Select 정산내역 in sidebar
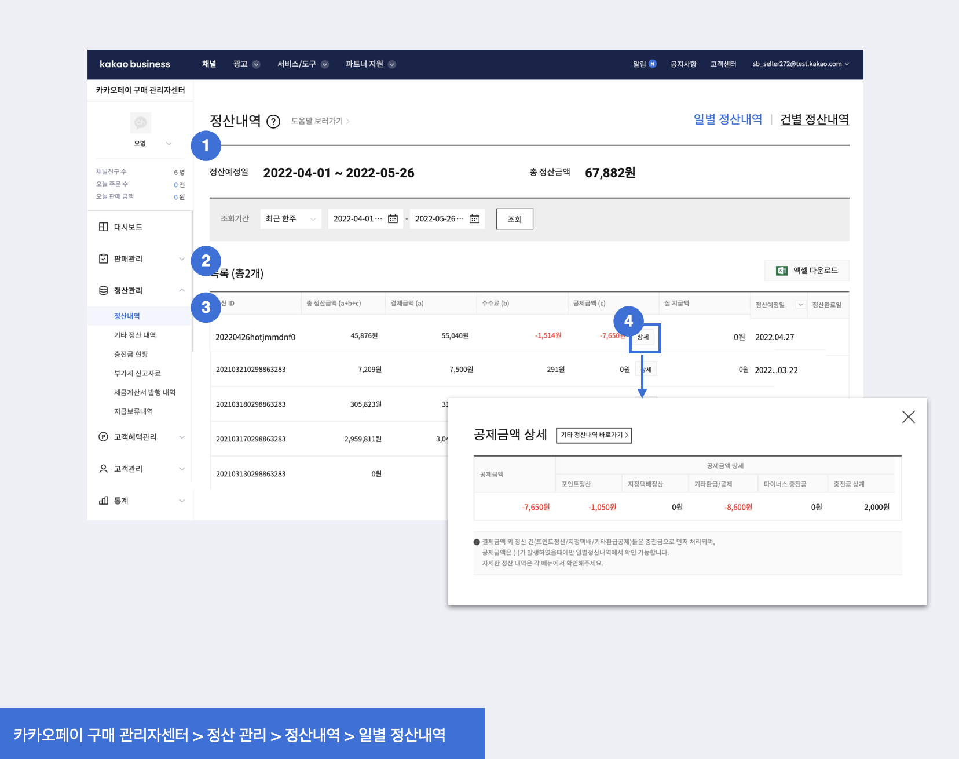Viewport: 959px width, 759px height. tap(127, 316)
